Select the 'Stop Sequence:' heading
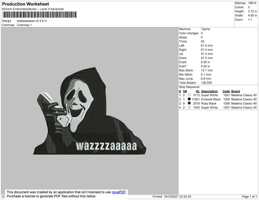Viewport: 259px width, 200px height. 190,87
